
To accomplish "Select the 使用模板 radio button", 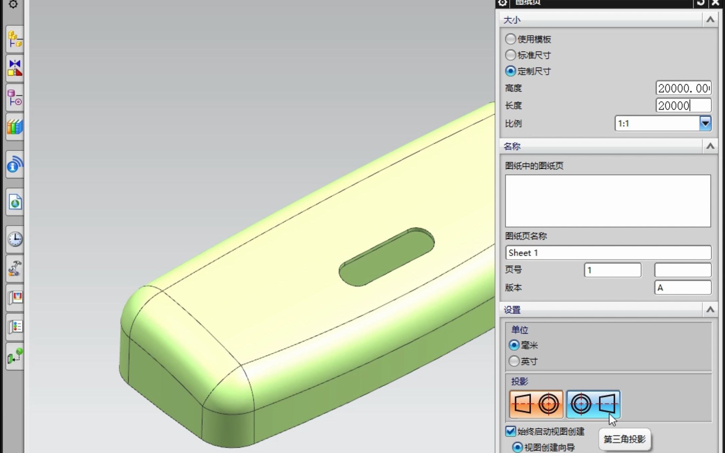I will (x=510, y=39).
